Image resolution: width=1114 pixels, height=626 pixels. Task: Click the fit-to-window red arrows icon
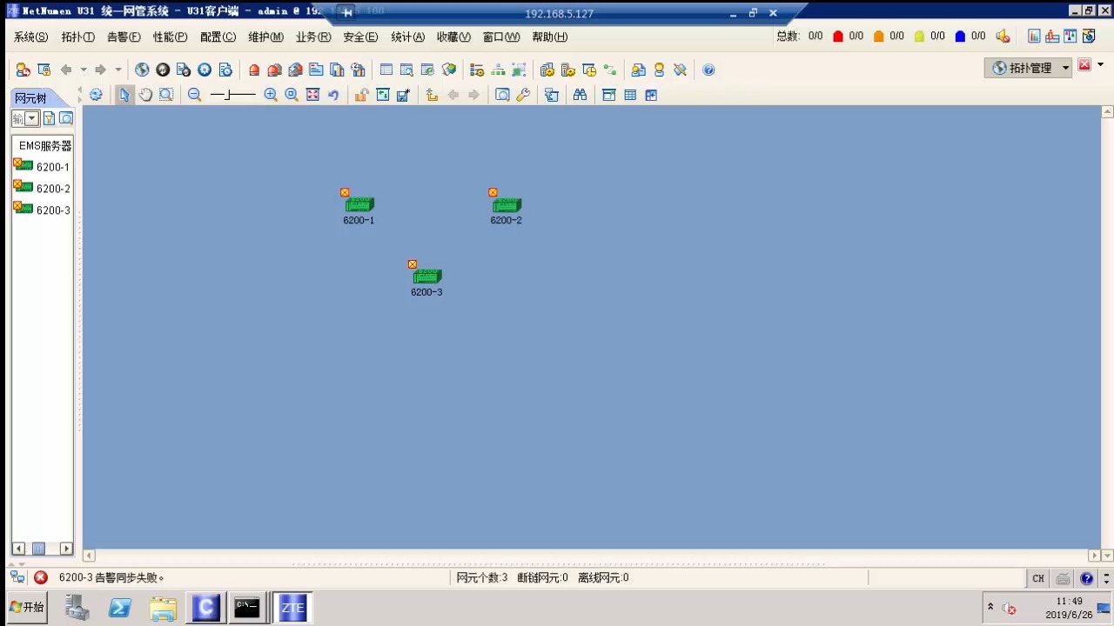[312, 95]
